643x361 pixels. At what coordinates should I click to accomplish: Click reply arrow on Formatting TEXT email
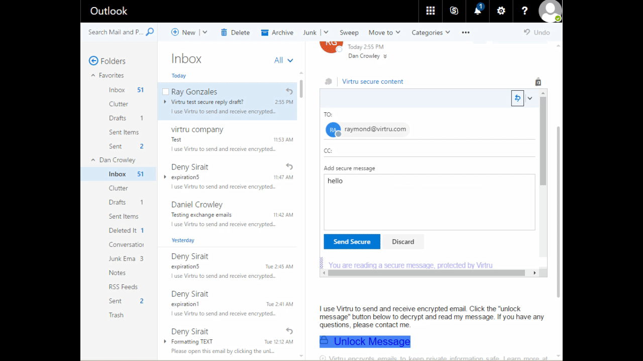289,331
